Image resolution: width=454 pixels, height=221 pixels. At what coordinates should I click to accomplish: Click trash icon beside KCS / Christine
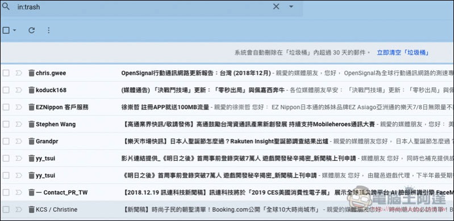[x=31, y=210]
